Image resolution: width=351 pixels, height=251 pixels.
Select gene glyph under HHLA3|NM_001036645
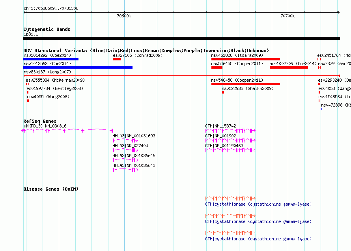(x=125, y=170)
